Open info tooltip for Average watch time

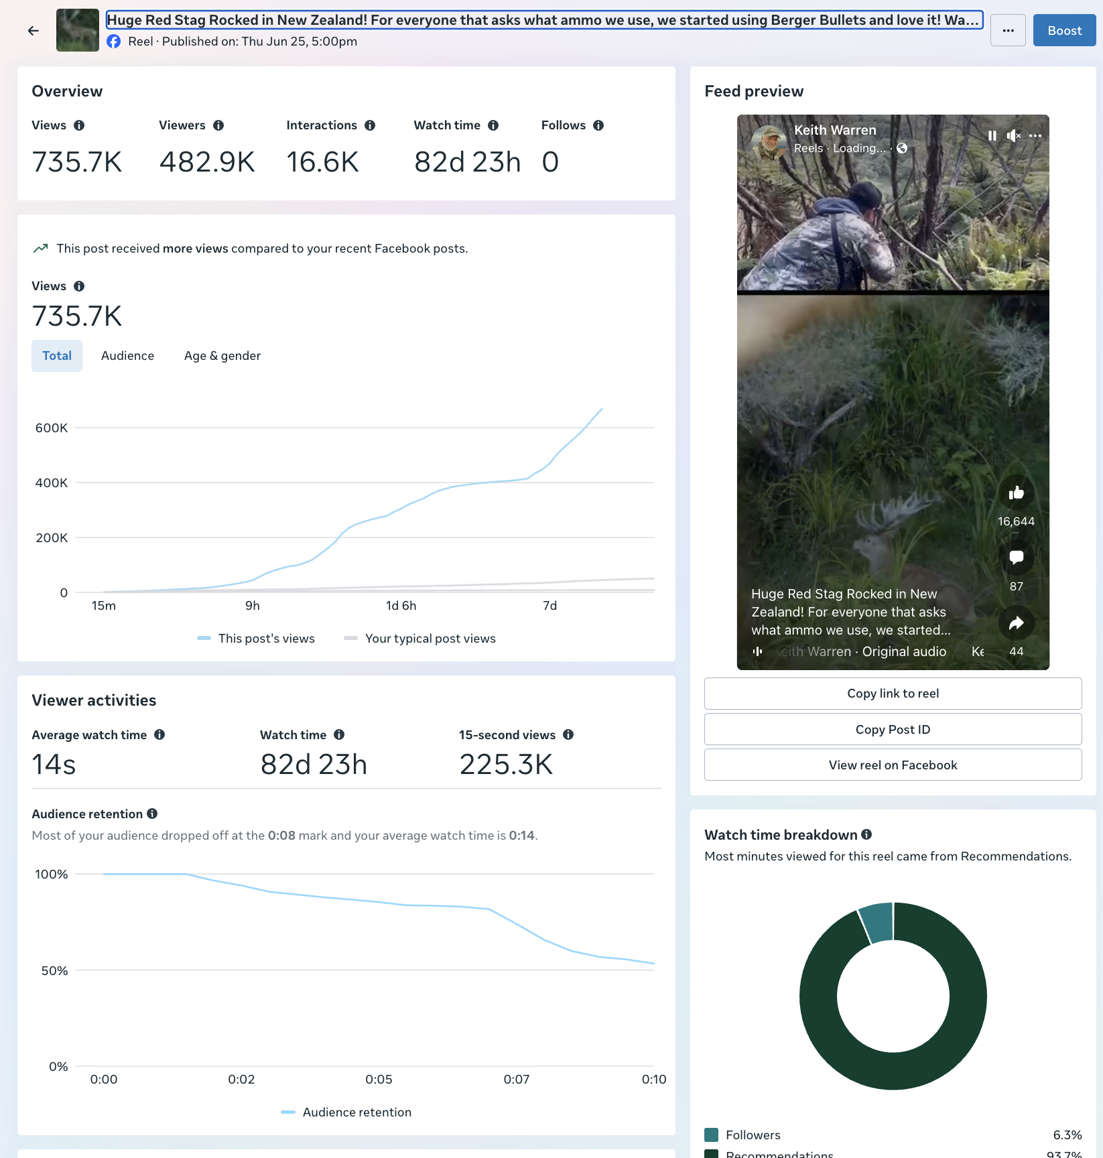159,734
